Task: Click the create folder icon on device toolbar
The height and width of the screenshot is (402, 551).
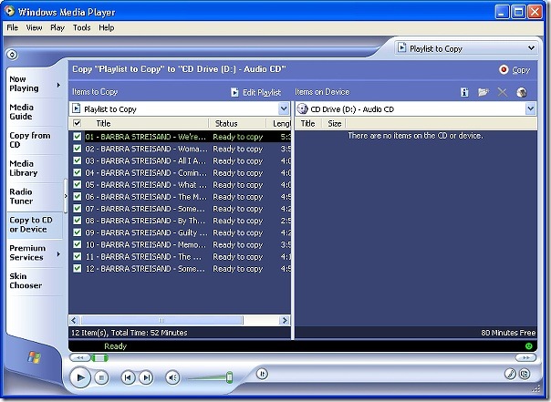Action: click(483, 92)
